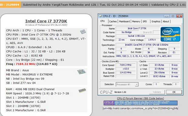
Task: Switch to the Caches tab
Action: point(113,21)
